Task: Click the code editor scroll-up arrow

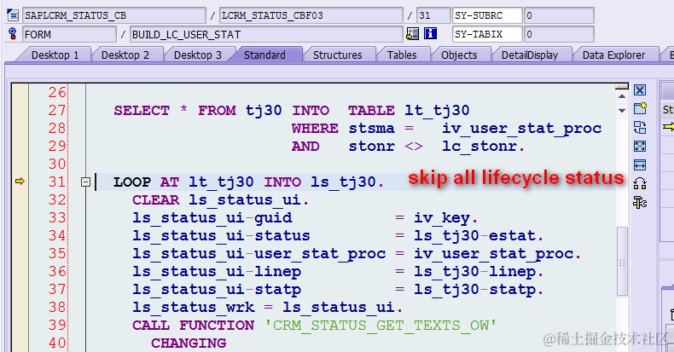Action: [x=622, y=96]
